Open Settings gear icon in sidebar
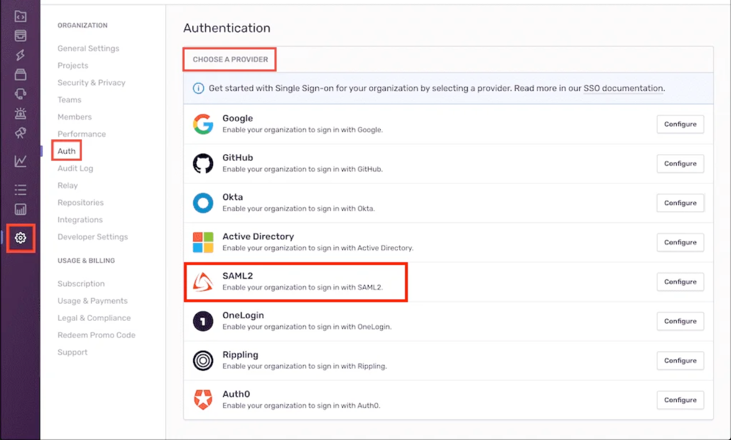The height and width of the screenshot is (440, 731). coord(21,238)
